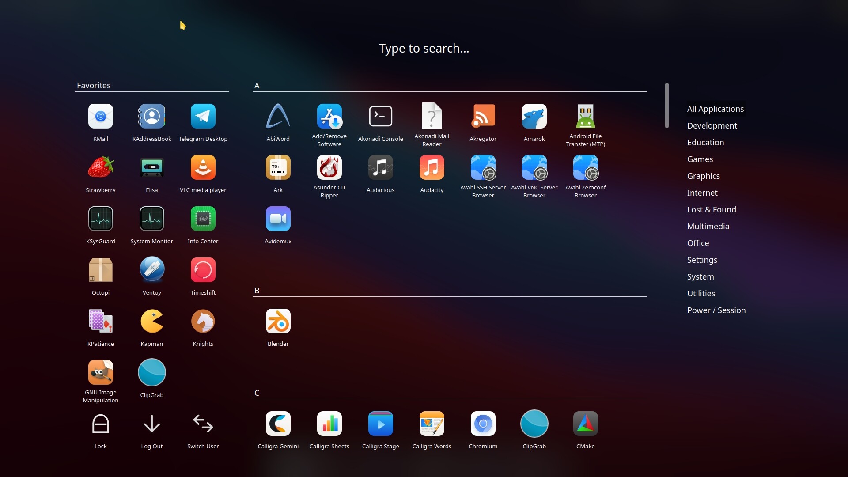Viewport: 848px width, 477px height.
Task: Show the Development category
Action: click(x=712, y=126)
